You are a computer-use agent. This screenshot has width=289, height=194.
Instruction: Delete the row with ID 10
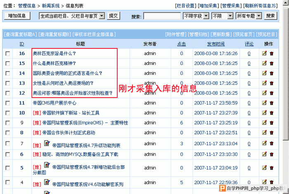click(272, 113)
